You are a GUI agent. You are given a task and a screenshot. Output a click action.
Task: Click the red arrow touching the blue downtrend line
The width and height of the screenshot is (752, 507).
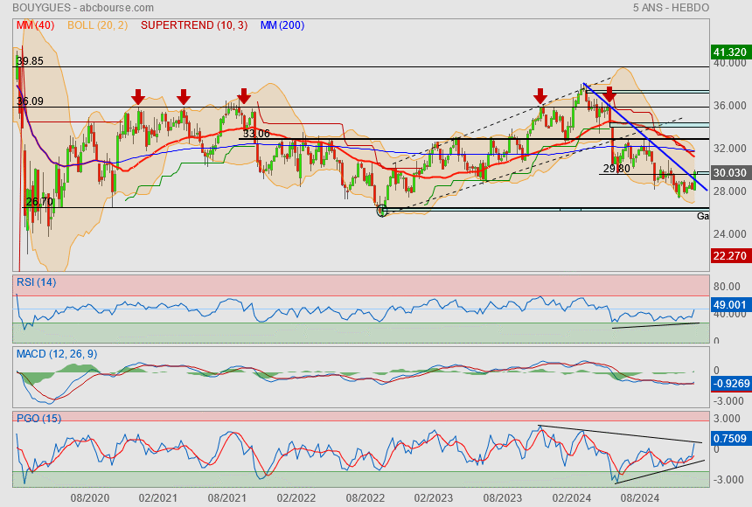tap(609, 94)
